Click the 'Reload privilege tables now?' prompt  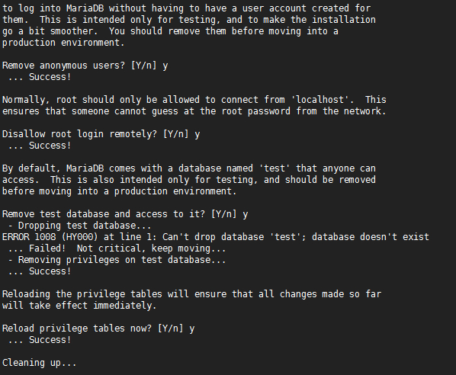pyautogui.click(x=98, y=329)
